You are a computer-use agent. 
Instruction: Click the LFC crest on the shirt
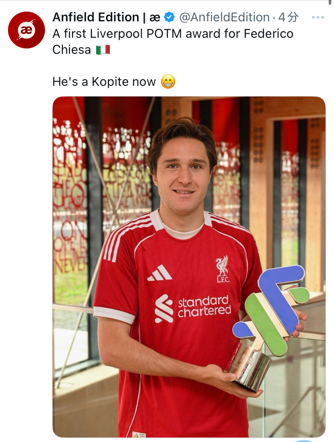(x=223, y=269)
